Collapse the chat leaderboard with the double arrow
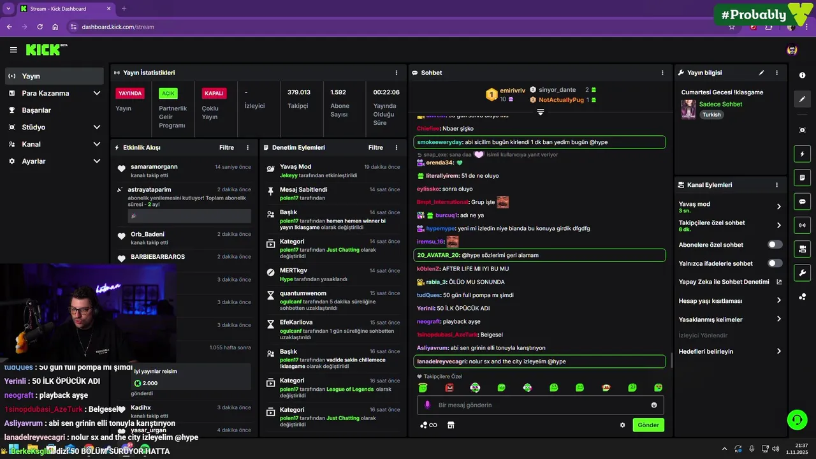 pyautogui.click(x=540, y=112)
